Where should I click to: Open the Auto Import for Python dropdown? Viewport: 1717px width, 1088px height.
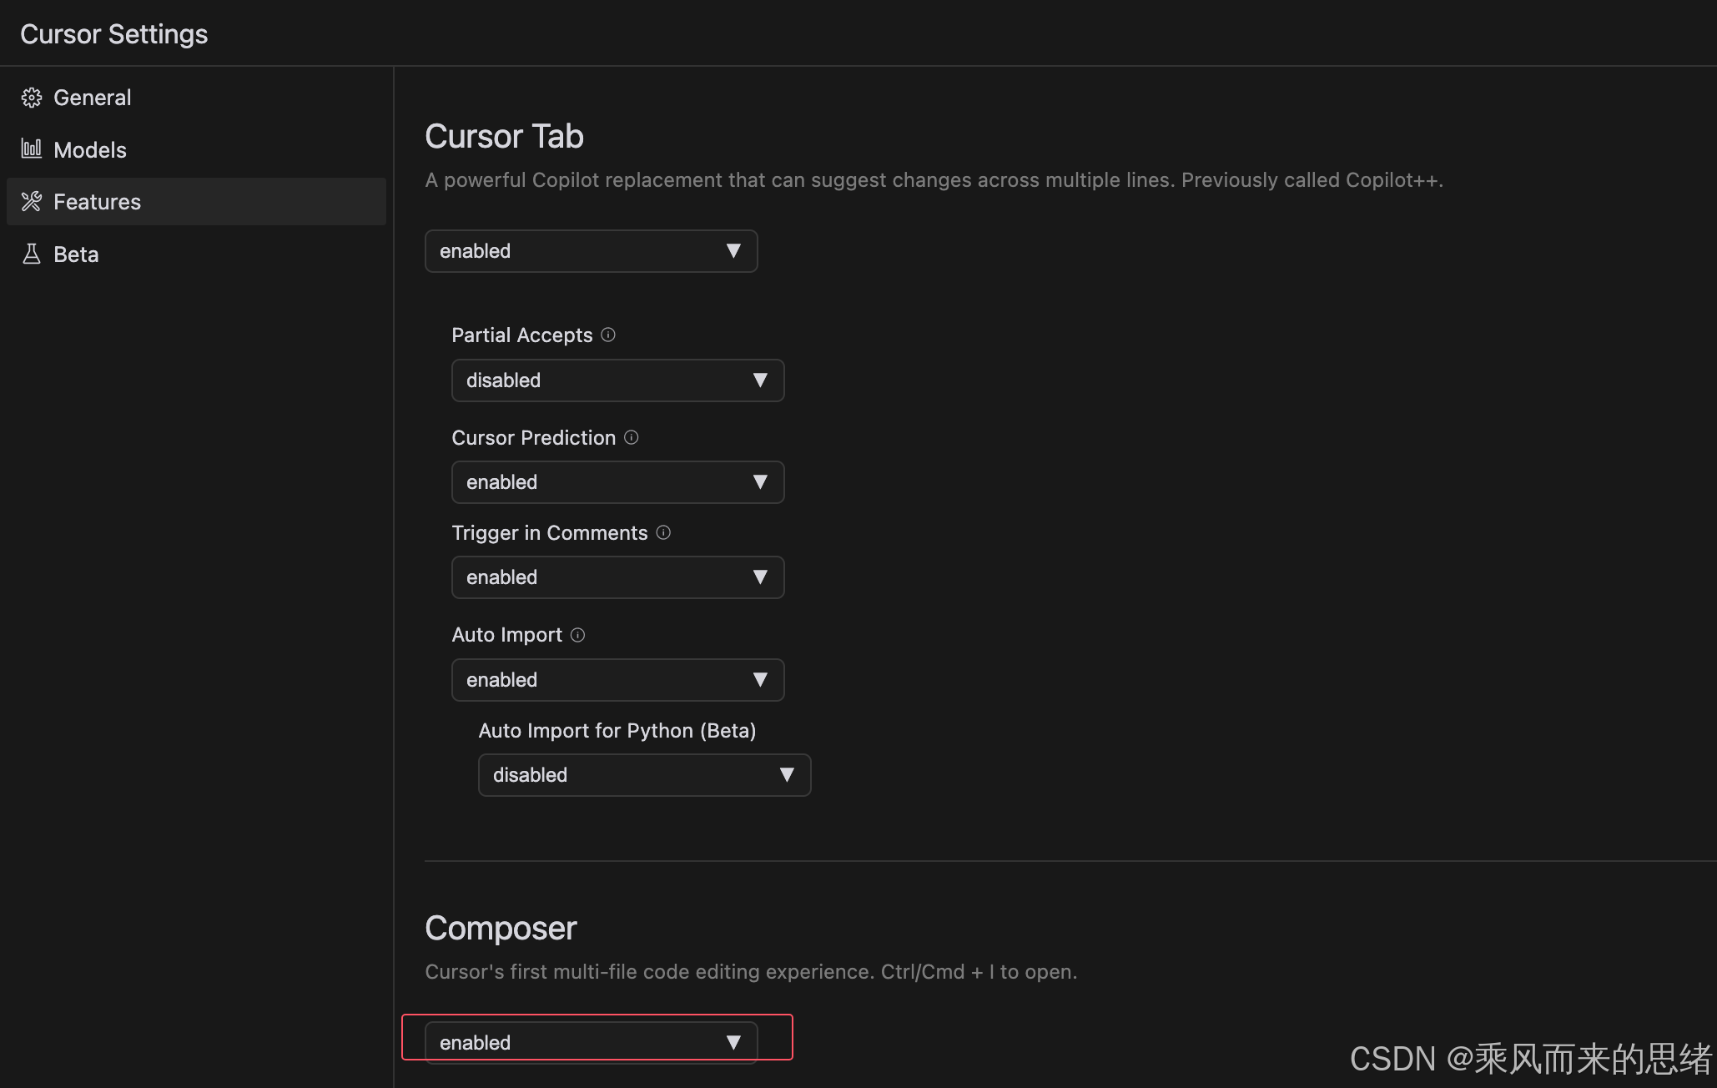pos(645,775)
